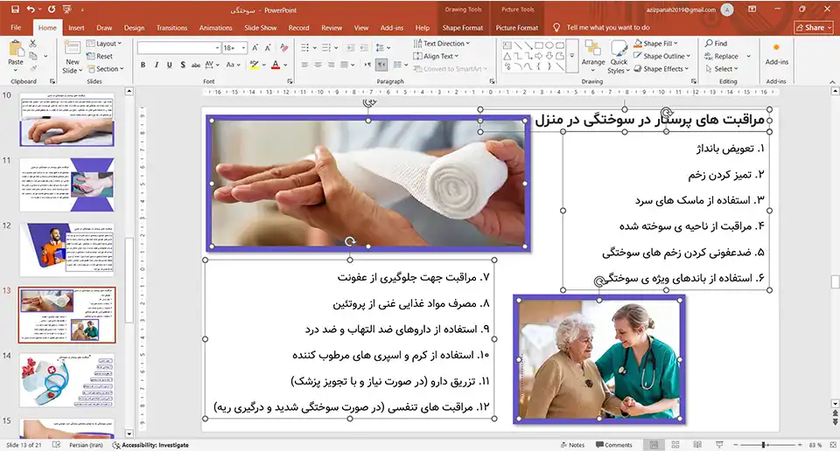Toggle Italic formatting
Screen dimensions: 840x451
(156, 65)
